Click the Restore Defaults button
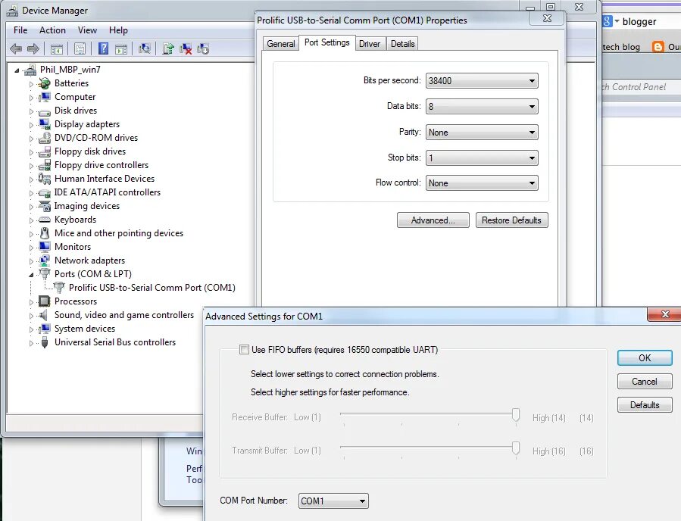Image resolution: width=681 pixels, height=521 pixels. point(511,220)
